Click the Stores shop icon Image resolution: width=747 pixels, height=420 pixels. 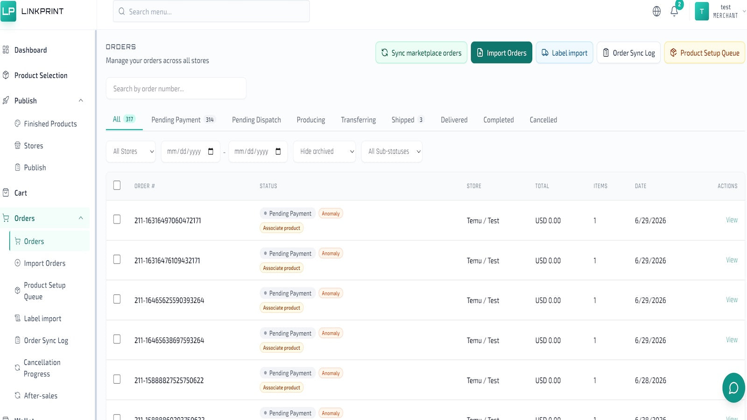tap(18, 146)
